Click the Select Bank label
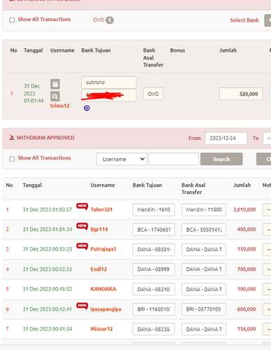Screen dimensions: 271x350 pos(244,20)
